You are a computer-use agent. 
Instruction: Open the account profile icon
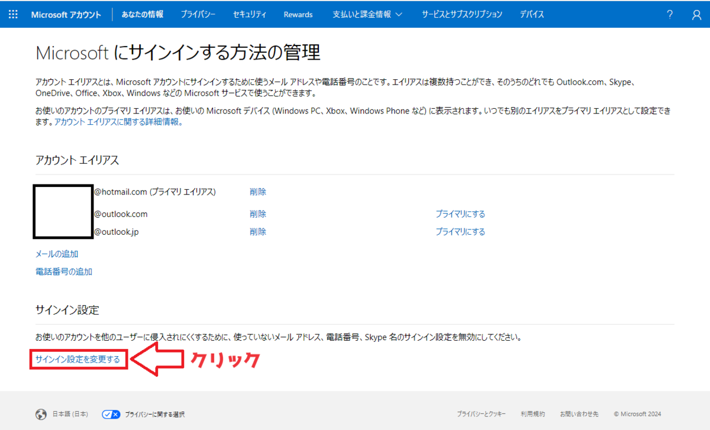point(696,14)
